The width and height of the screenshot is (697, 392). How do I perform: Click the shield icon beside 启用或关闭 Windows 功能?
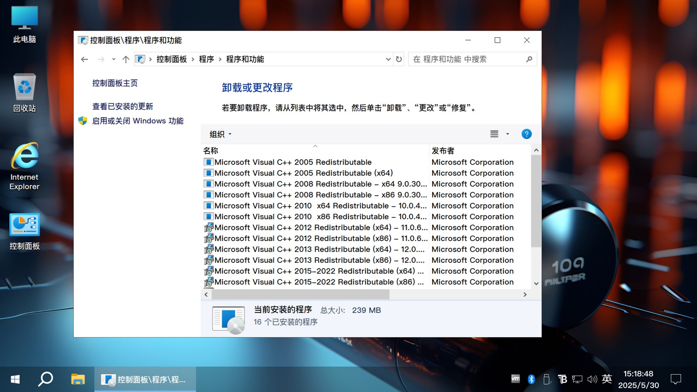tap(83, 121)
